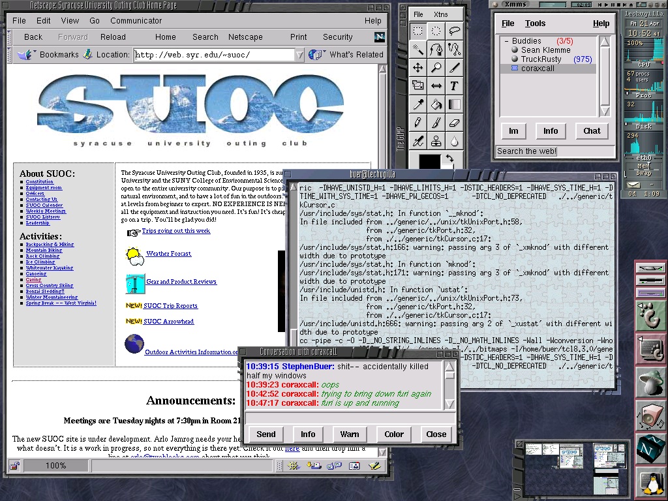Select the GIMP bezier path tool

[x=436, y=50]
